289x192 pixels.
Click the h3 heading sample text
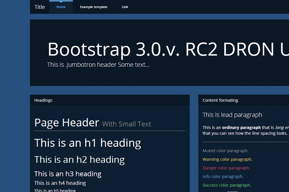[x=68, y=174]
